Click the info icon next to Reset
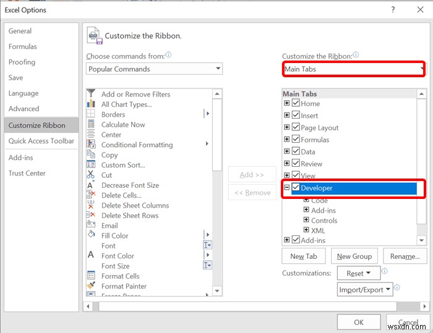 click(x=384, y=271)
